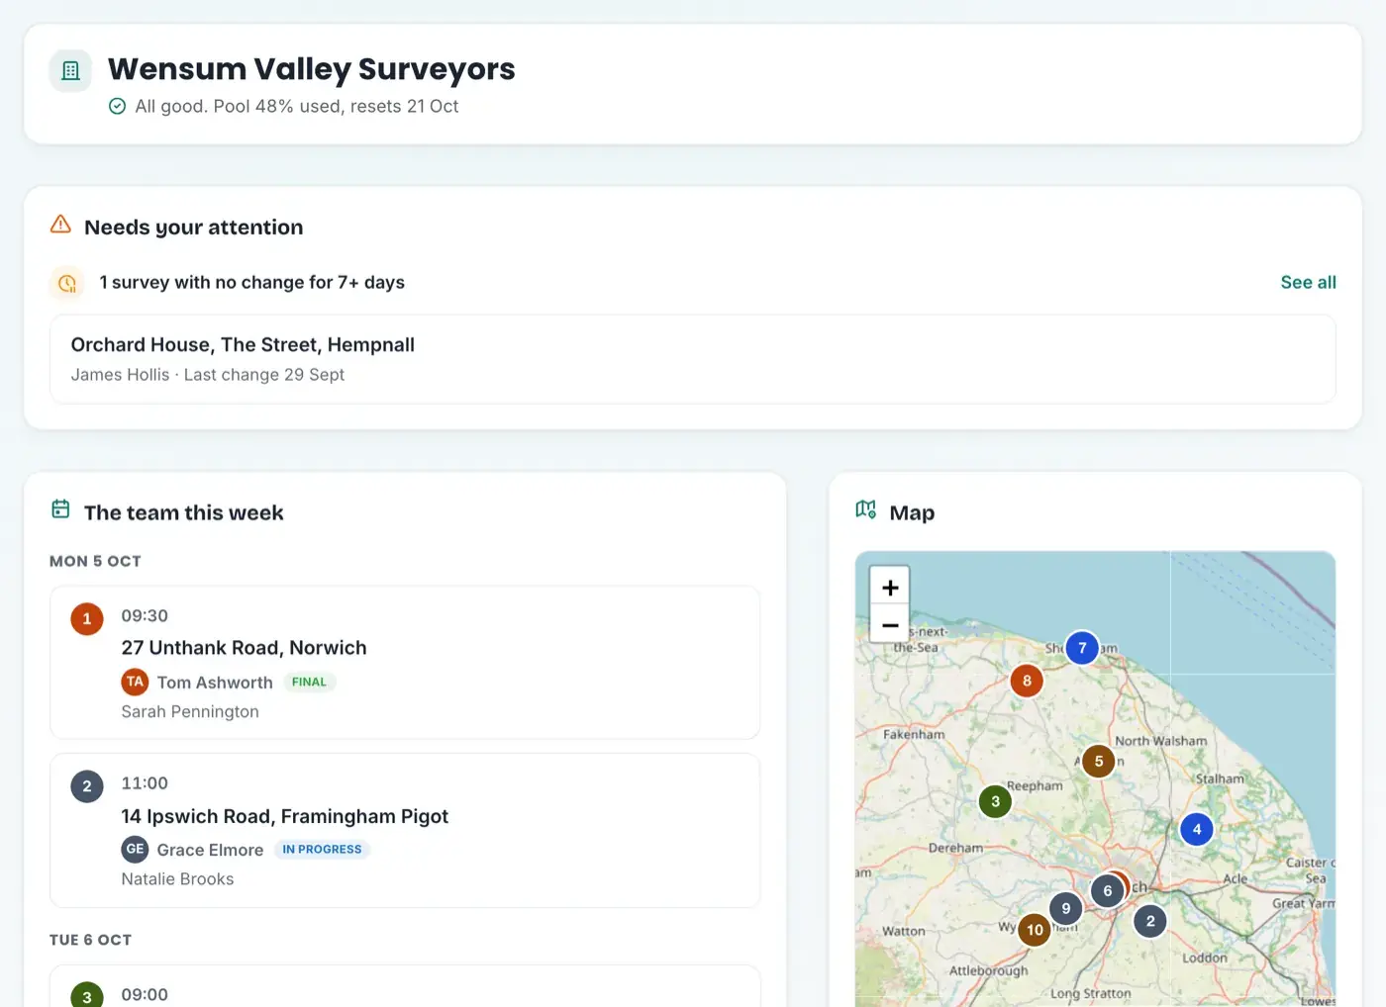Click the MON 5 OCT day heading
This screenshot has width=1386, height=1007.
(x=95, y=561)
